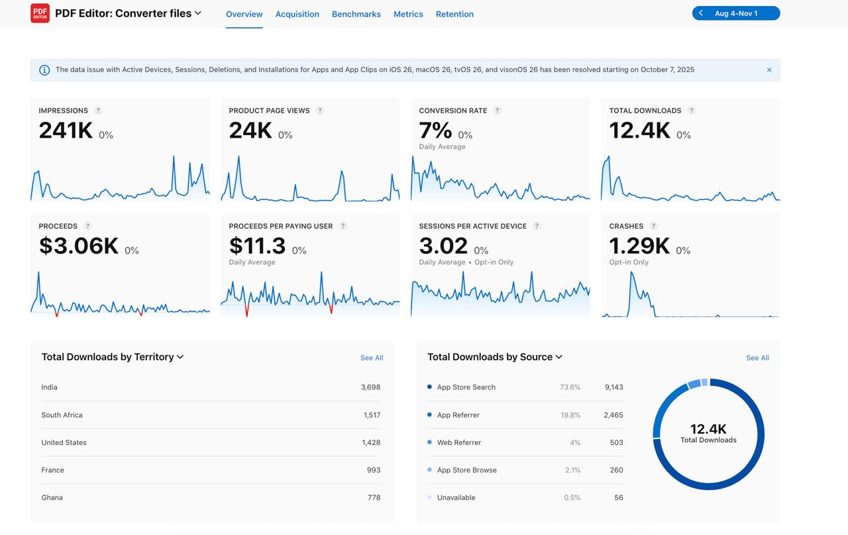This screenshot has width=848, height=535.
Task: Select the Acquisition tab
Action: click(297, 14)
